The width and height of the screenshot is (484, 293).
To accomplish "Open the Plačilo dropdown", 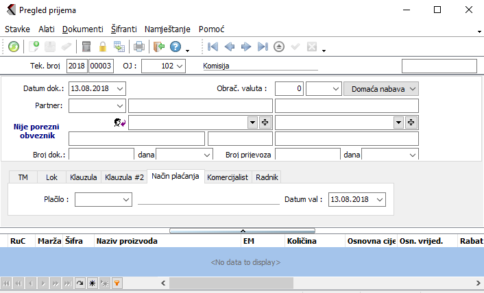I will pos(126,199).
